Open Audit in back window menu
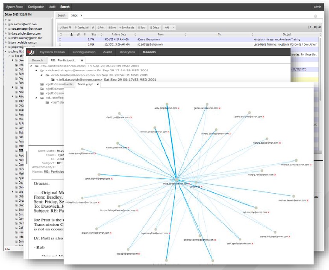 pyautogui.click(x=52, y=7)
